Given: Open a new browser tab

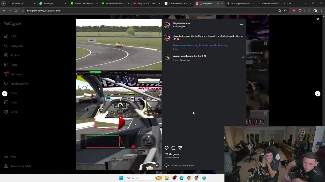Looking at the screenshot, I should (290, 4).
